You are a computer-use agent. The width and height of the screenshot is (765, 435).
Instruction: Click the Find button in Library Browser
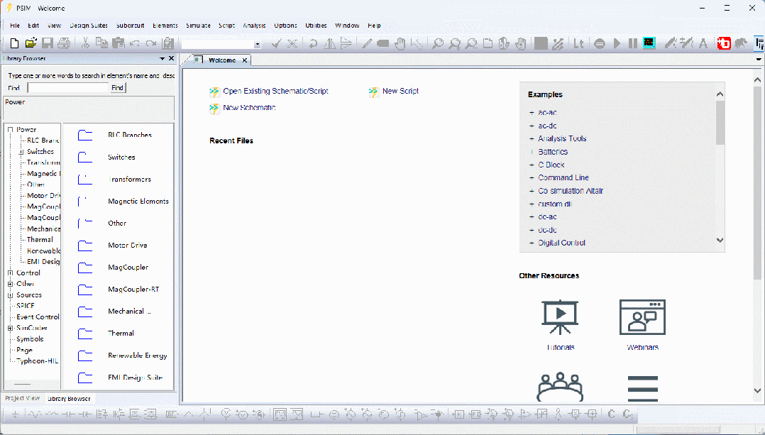click(x=118, y=88)
